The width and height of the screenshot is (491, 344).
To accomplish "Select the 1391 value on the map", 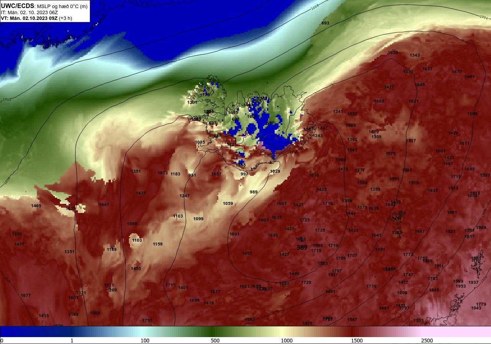I will (408, 72).
